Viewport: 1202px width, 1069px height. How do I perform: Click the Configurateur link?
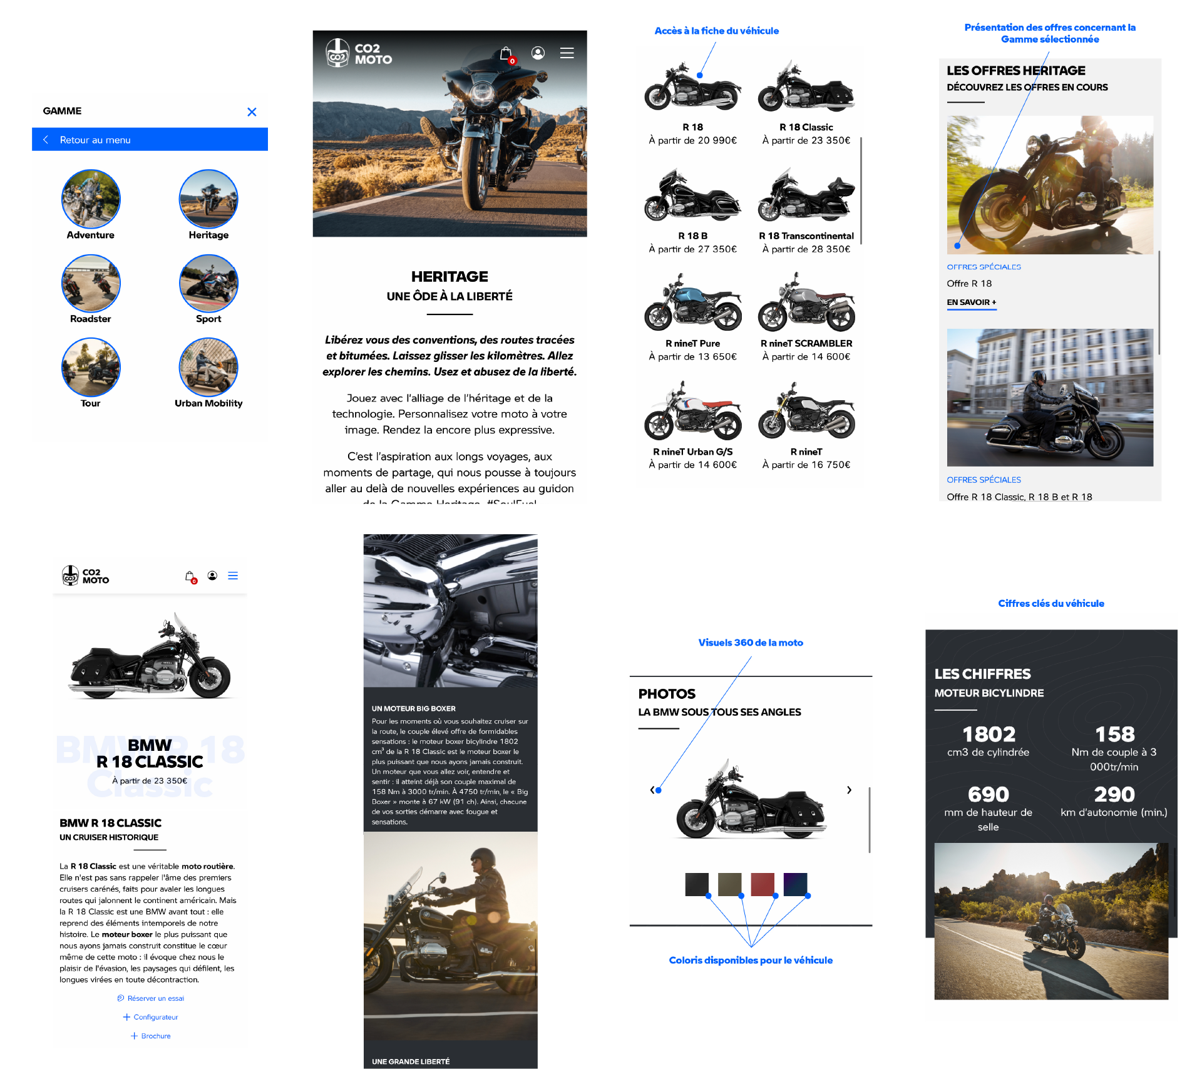pos(150,1017)
